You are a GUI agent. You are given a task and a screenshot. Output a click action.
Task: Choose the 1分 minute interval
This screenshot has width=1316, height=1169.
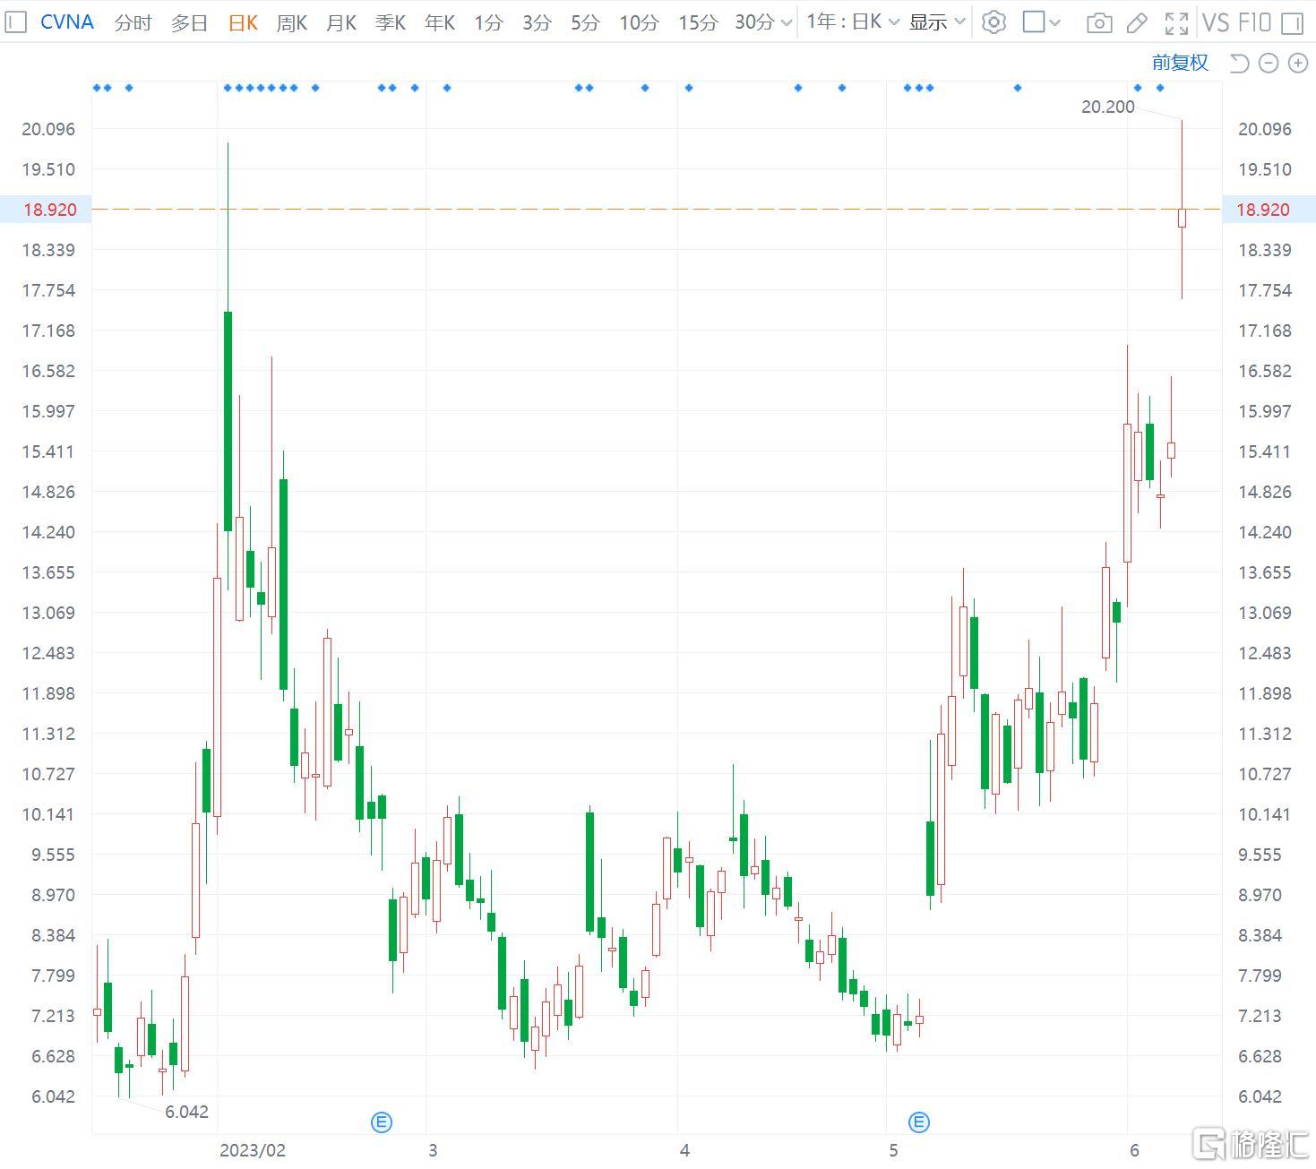(x=488, y=22)
